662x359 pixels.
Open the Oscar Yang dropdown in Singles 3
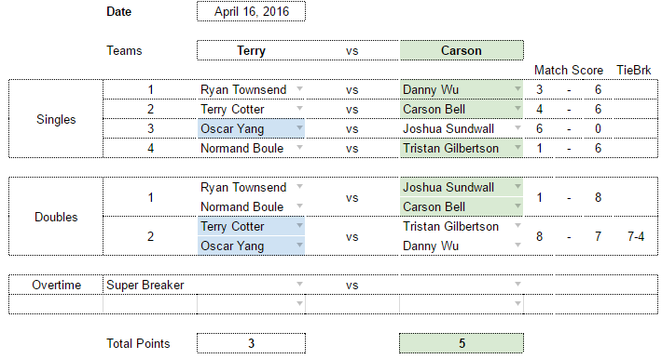(x=299, y=127)
